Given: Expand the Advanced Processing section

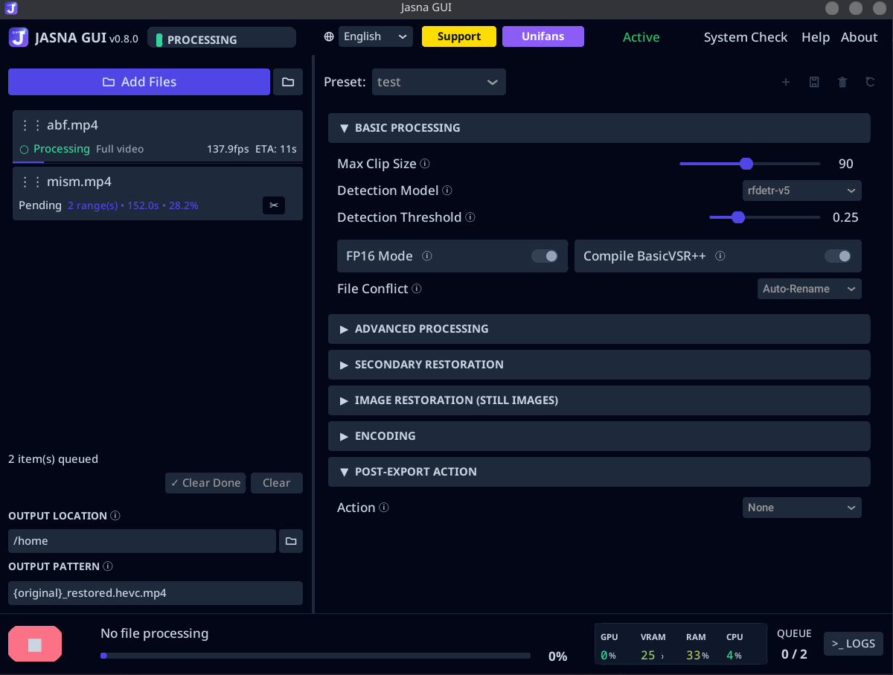Looking at the screenshot, I should pyautogui.click(x=599, y=329).
